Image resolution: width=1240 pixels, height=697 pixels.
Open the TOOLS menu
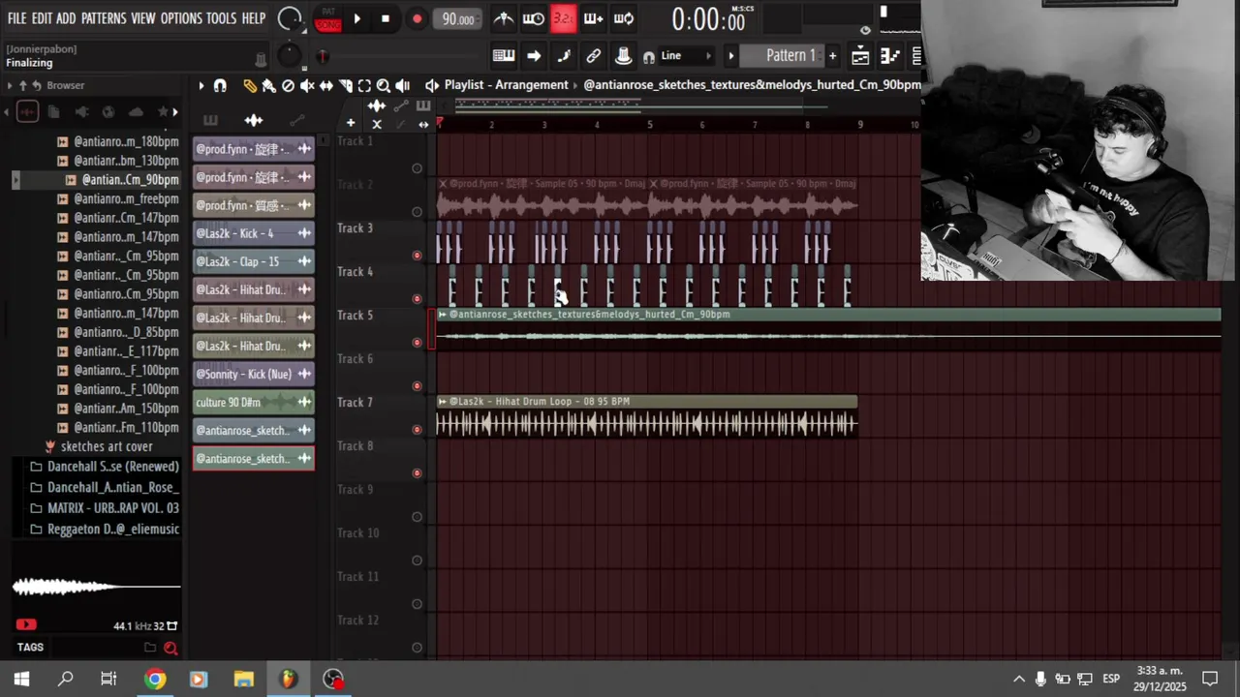click(x=221, y=18)
